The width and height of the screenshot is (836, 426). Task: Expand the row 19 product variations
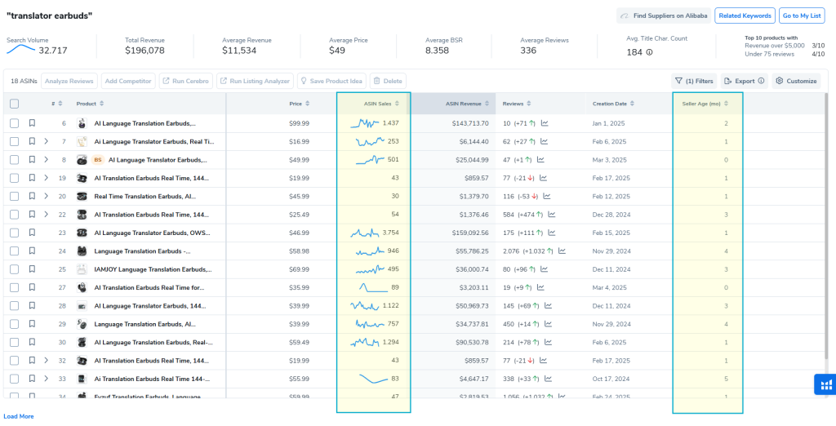47,178
